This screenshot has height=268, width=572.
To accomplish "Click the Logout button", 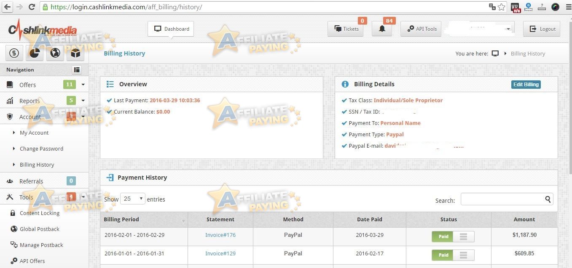I will click(x=542, y=29).
